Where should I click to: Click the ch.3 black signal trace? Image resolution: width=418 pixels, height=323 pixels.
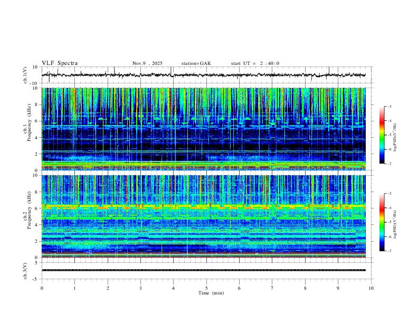pos(203,270)
